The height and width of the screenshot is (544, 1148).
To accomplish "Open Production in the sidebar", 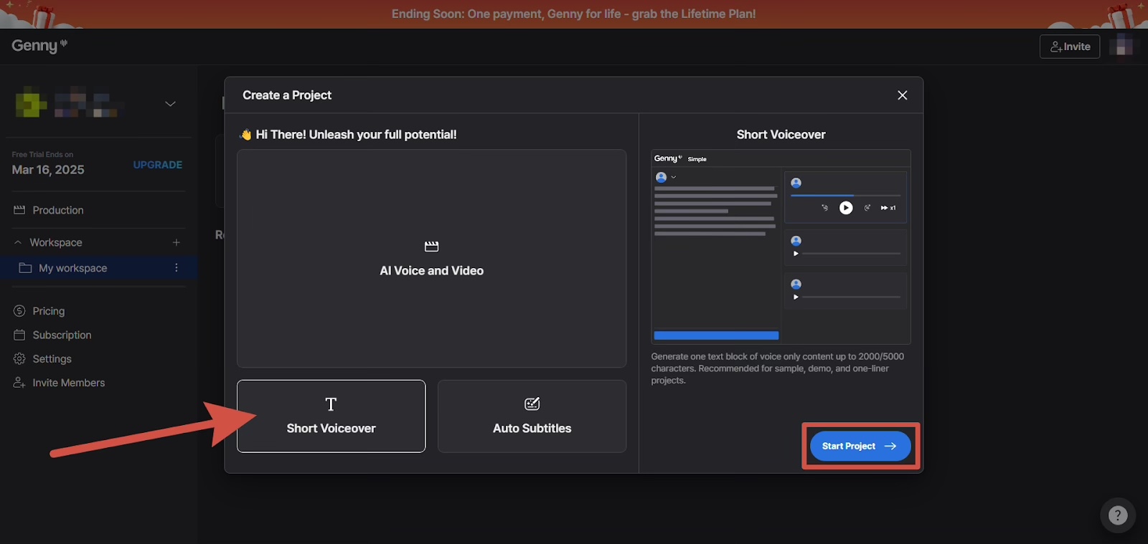I will click(x=58, y=210).
